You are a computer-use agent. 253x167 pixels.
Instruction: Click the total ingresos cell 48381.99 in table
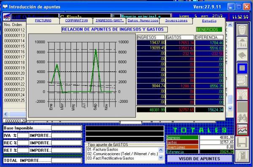(x=151, y=110)
